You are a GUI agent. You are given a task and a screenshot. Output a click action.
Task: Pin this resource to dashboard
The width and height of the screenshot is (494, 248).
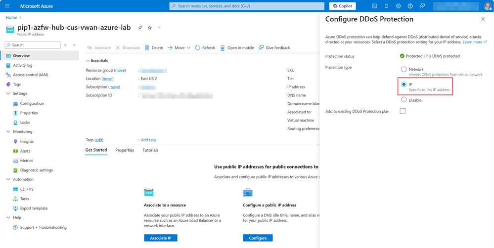pyautogui.click(x=140, y=28)
